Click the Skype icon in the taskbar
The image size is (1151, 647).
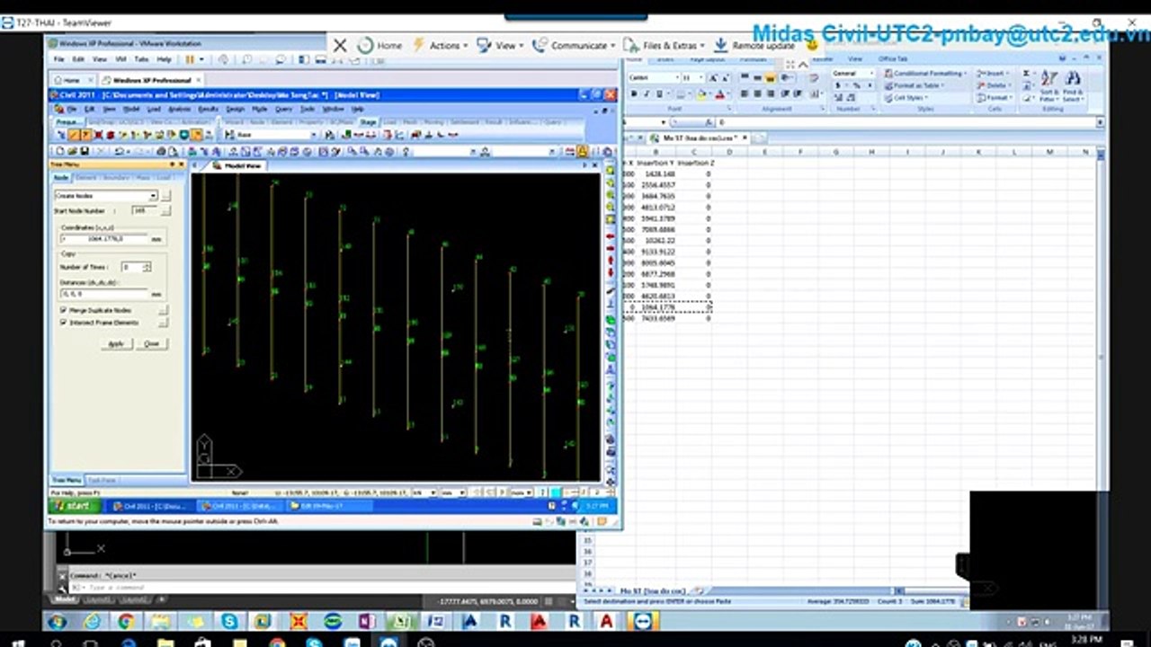point(230,621)
